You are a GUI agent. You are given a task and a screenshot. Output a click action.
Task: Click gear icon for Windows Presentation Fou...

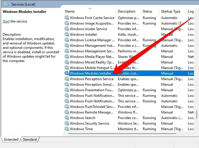(x=67, y=90)
